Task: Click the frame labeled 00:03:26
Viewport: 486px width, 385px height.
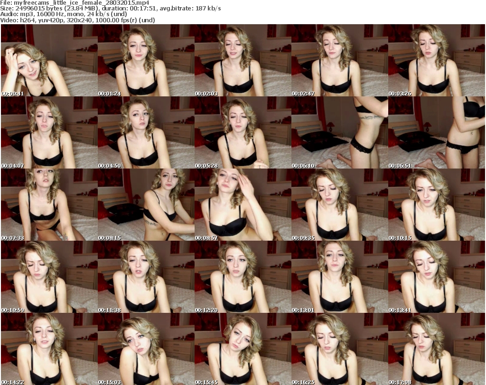Action: tap(436, 60)
